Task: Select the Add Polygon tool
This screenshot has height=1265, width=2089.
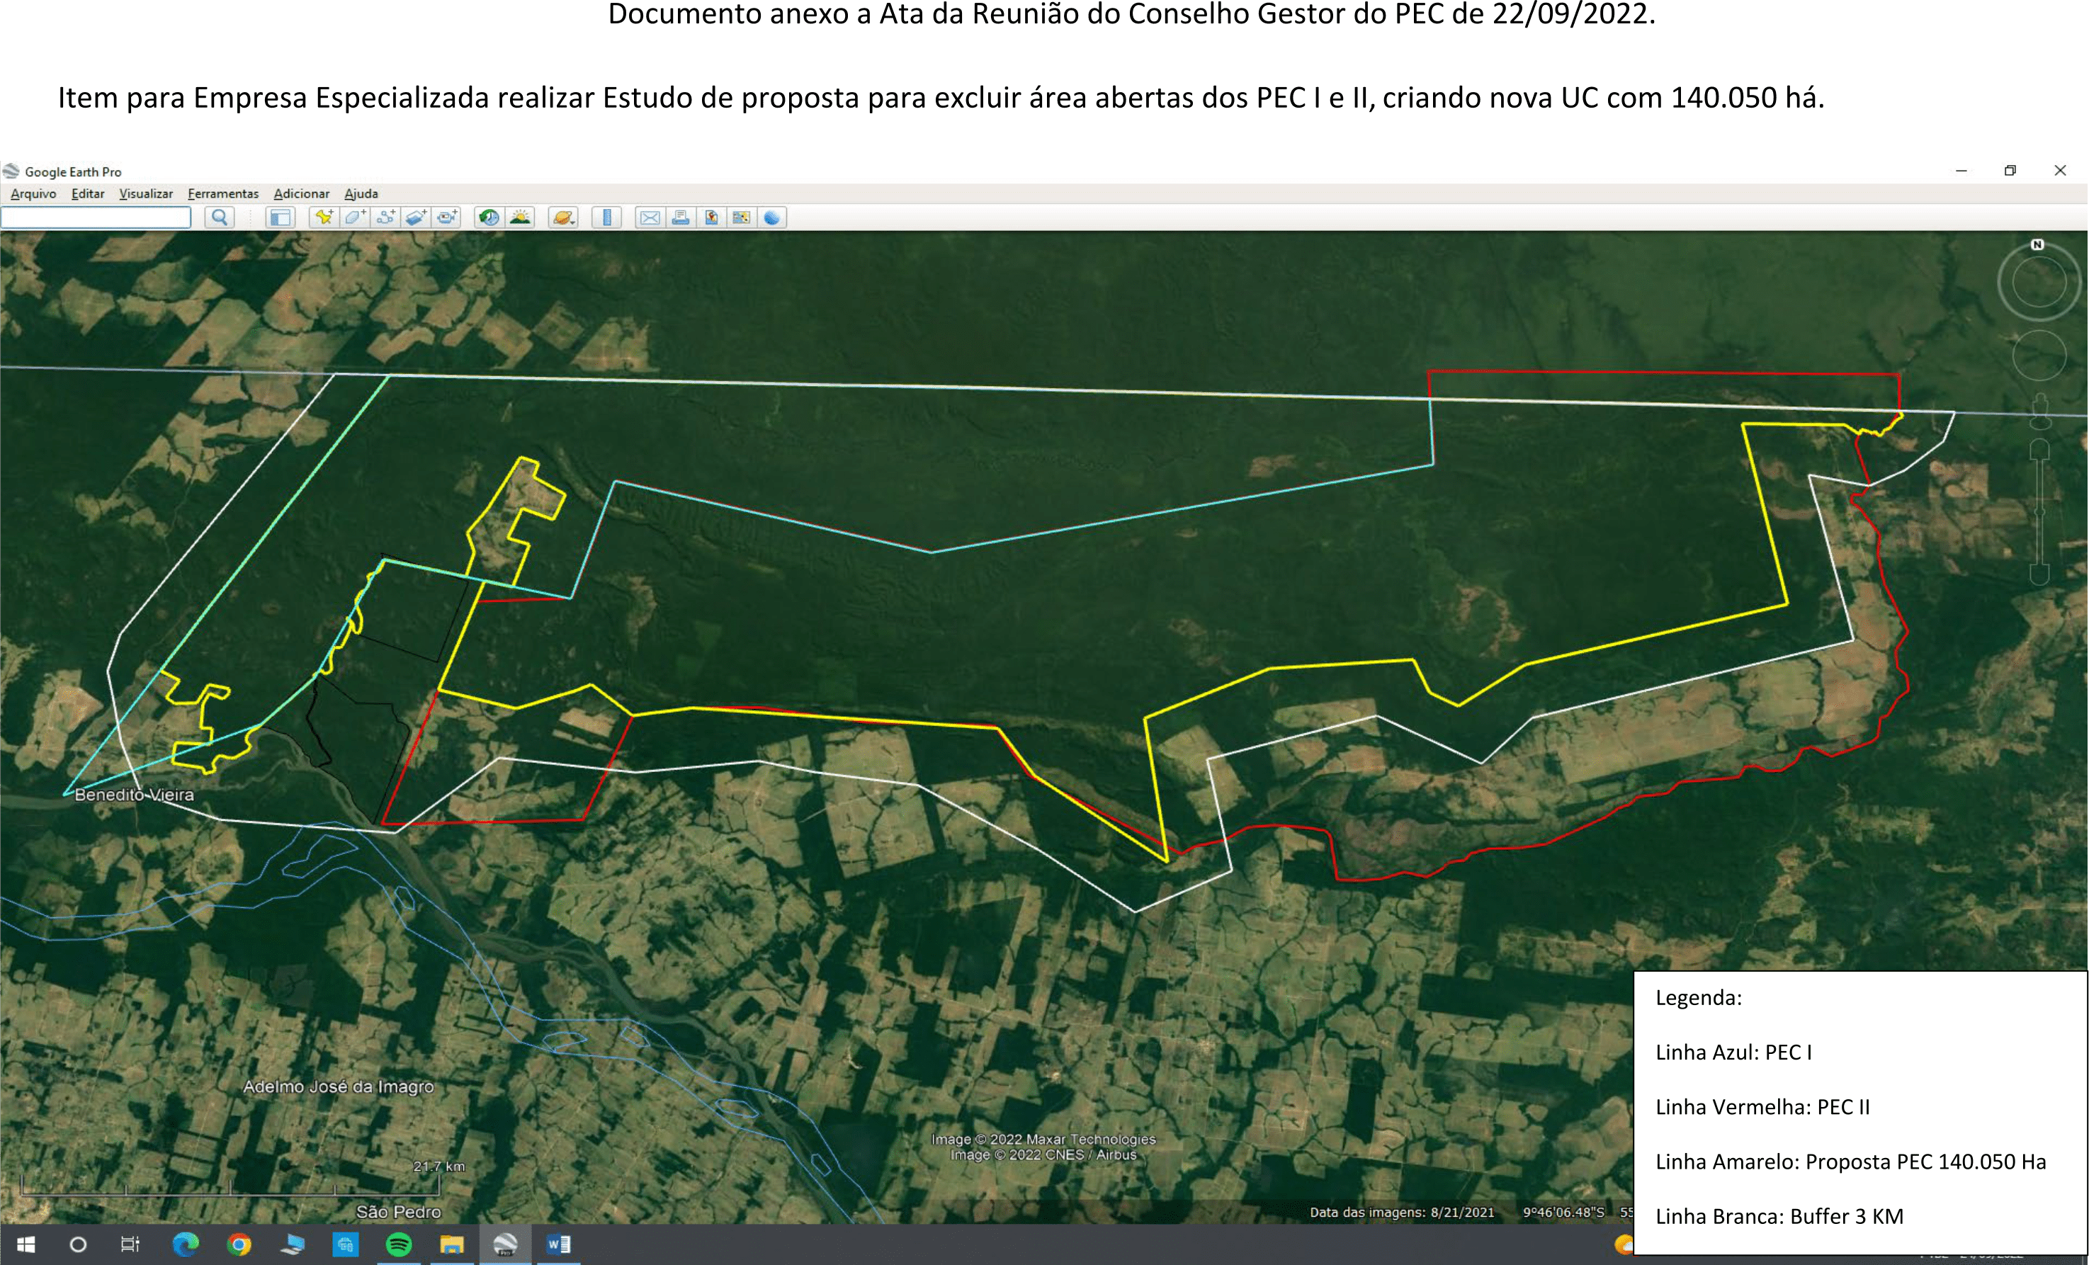Action: [x=354, y=218]
